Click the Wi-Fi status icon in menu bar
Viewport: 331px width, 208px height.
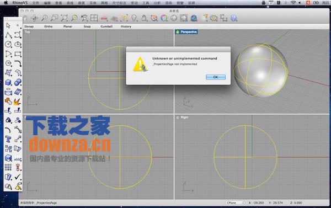coord(293,3)
